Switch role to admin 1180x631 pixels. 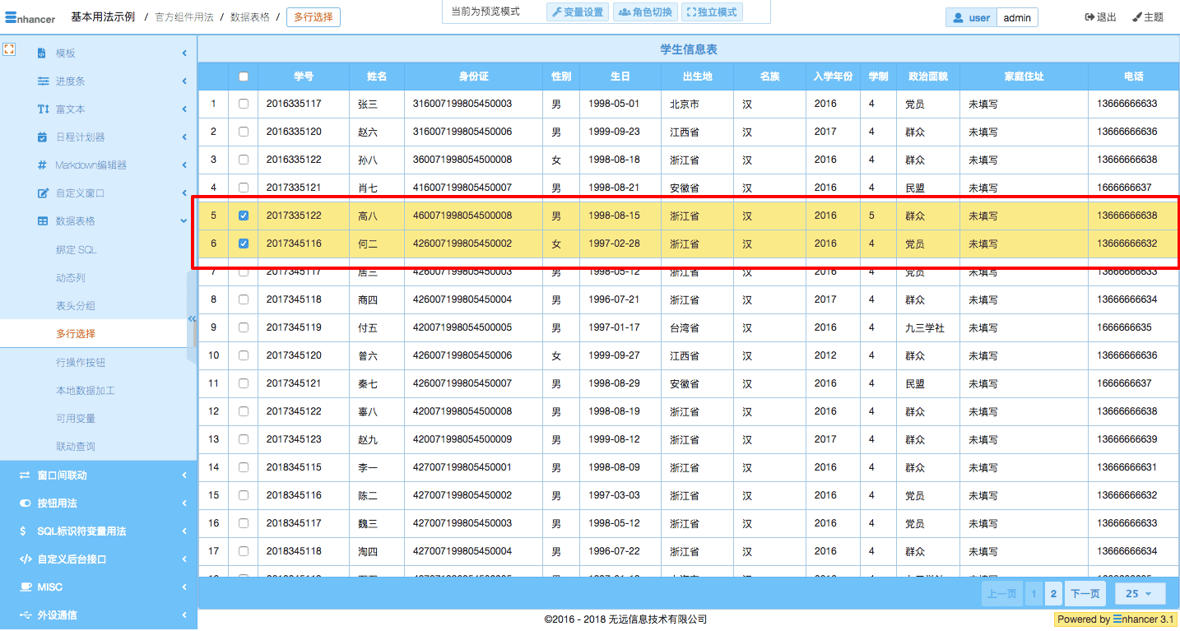click(1017, 18)
